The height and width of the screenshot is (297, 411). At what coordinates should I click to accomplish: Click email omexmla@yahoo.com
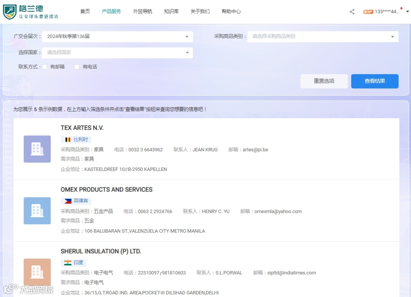[278, 211]
